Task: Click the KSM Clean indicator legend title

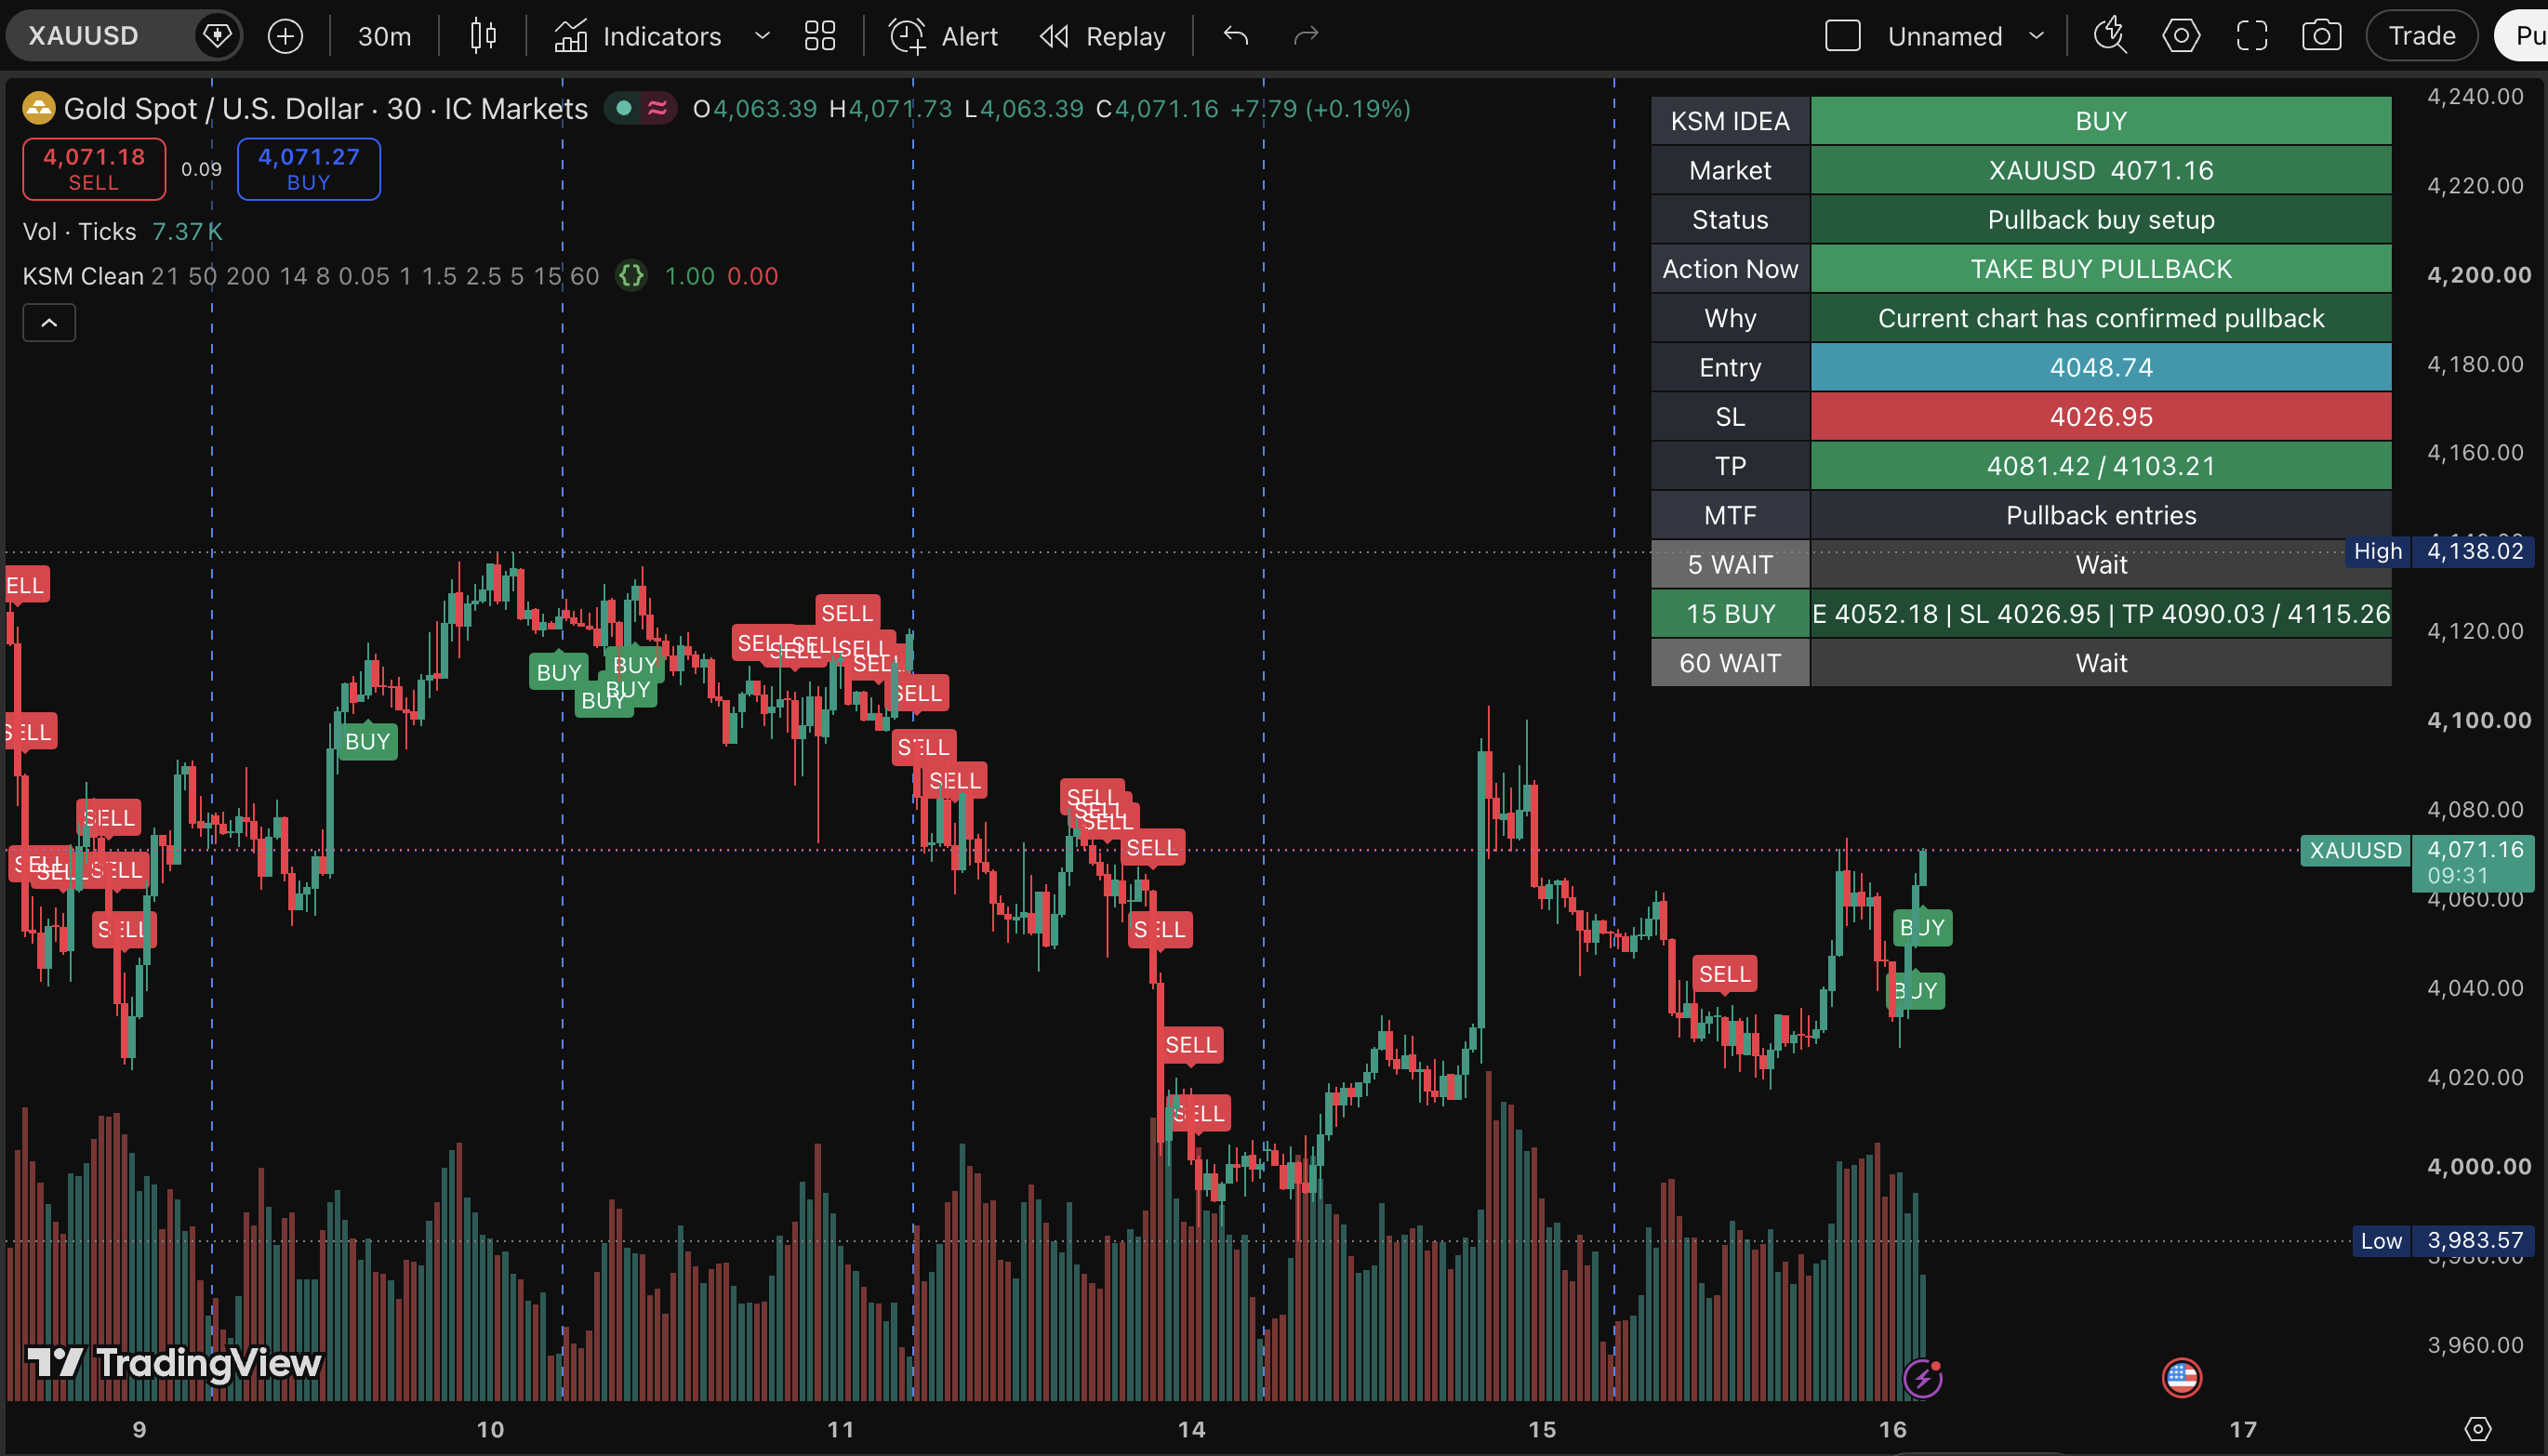Action: pyautogui.click(x=83, y=275)
